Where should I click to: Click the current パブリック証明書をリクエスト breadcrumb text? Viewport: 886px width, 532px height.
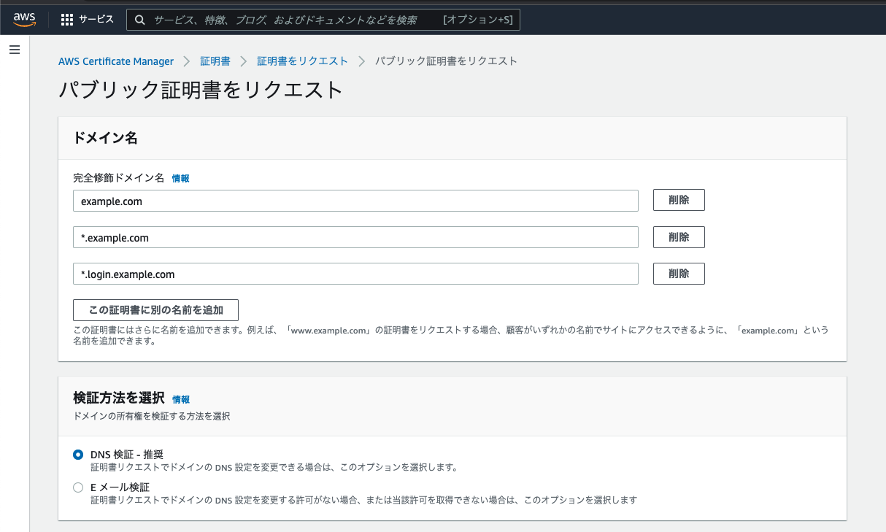click(x=446, y=61)
